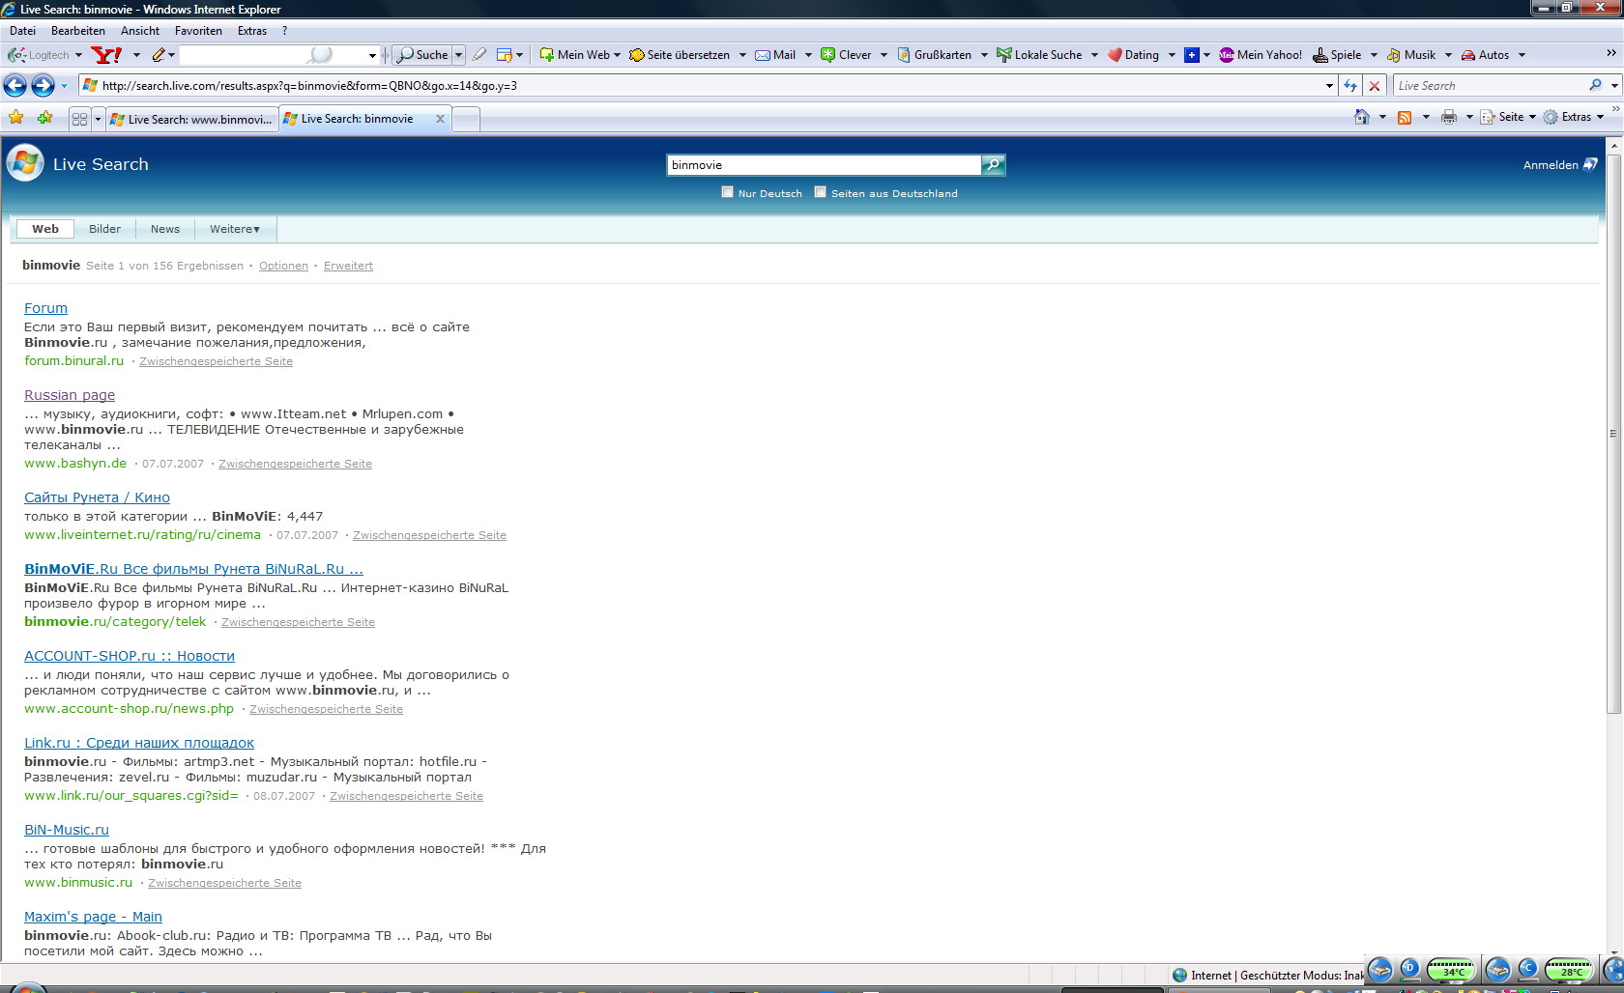Expand the Yahoo toolbar overflow chevron

[x=1611, y=53]
